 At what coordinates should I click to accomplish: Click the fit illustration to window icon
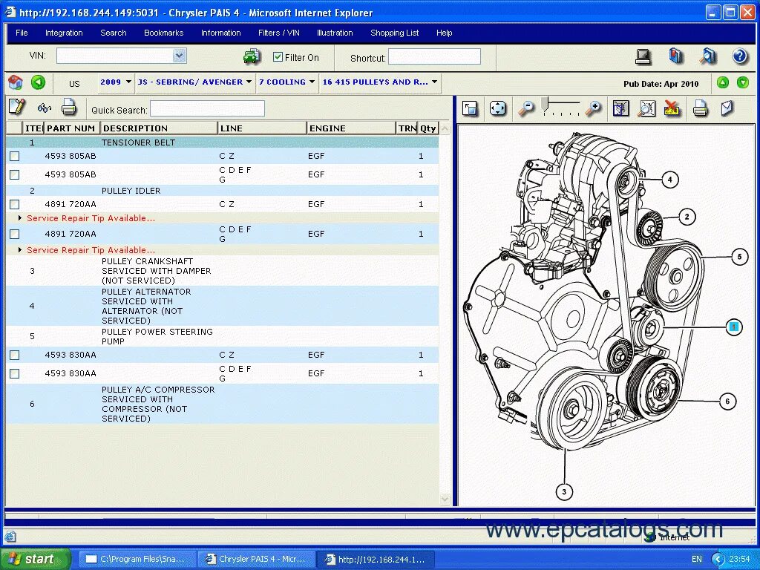point(497,108)
